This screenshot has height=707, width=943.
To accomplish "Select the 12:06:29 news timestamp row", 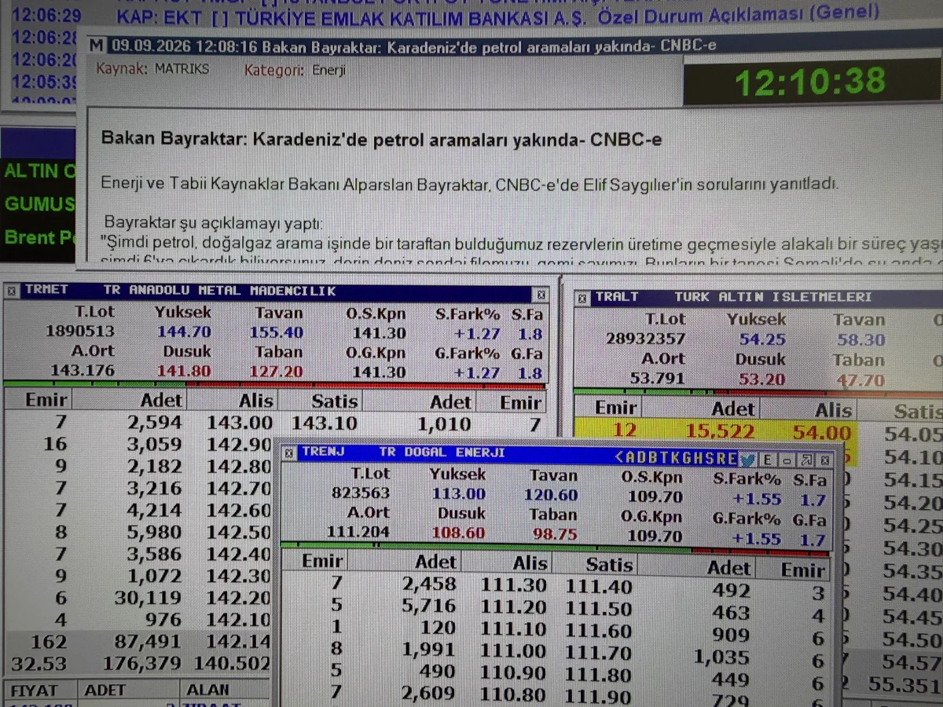I will coord(46,15).
